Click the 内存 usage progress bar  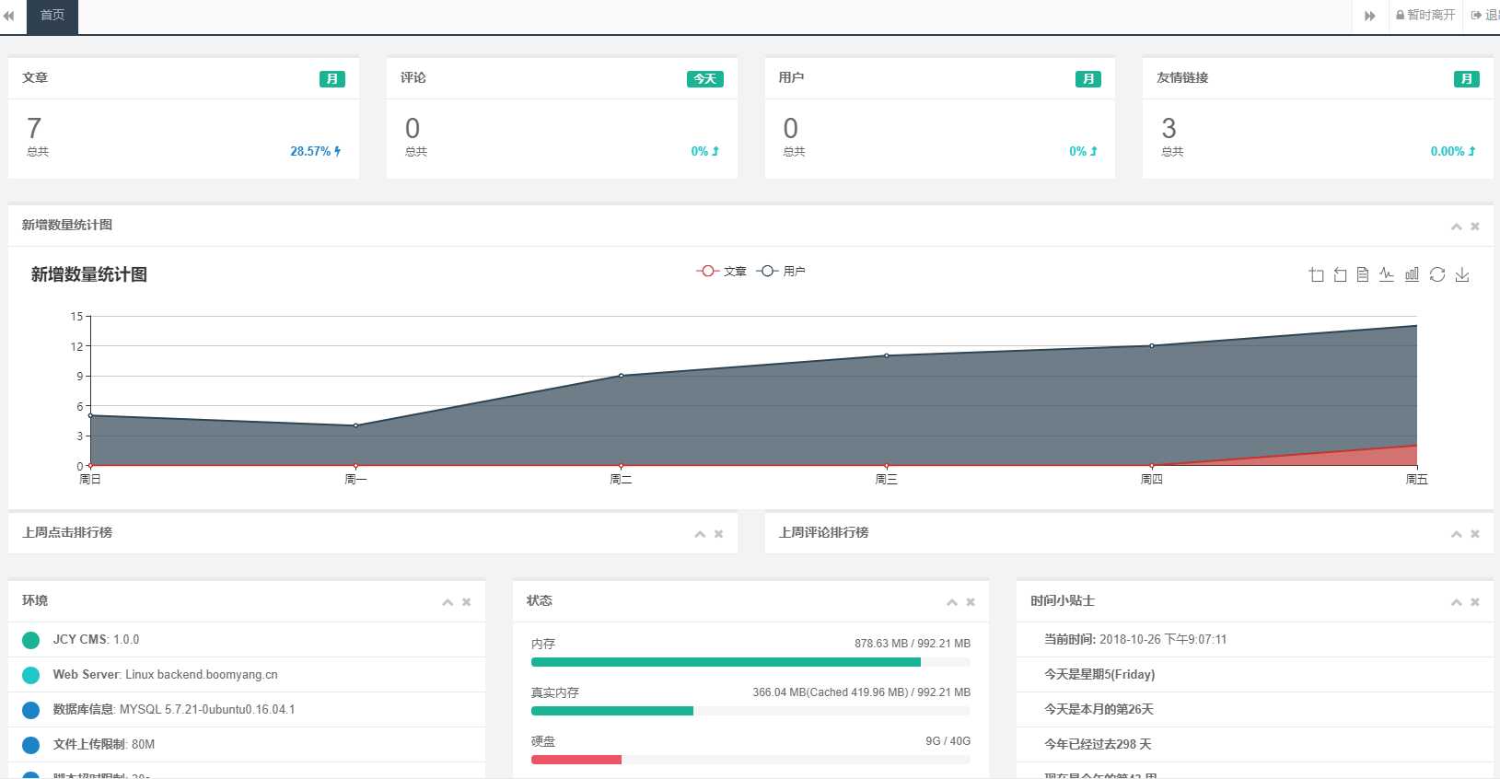[x=750, y=662]
